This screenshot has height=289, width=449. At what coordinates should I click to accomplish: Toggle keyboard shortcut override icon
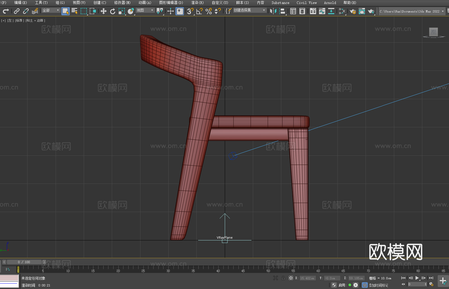point(180,11)
